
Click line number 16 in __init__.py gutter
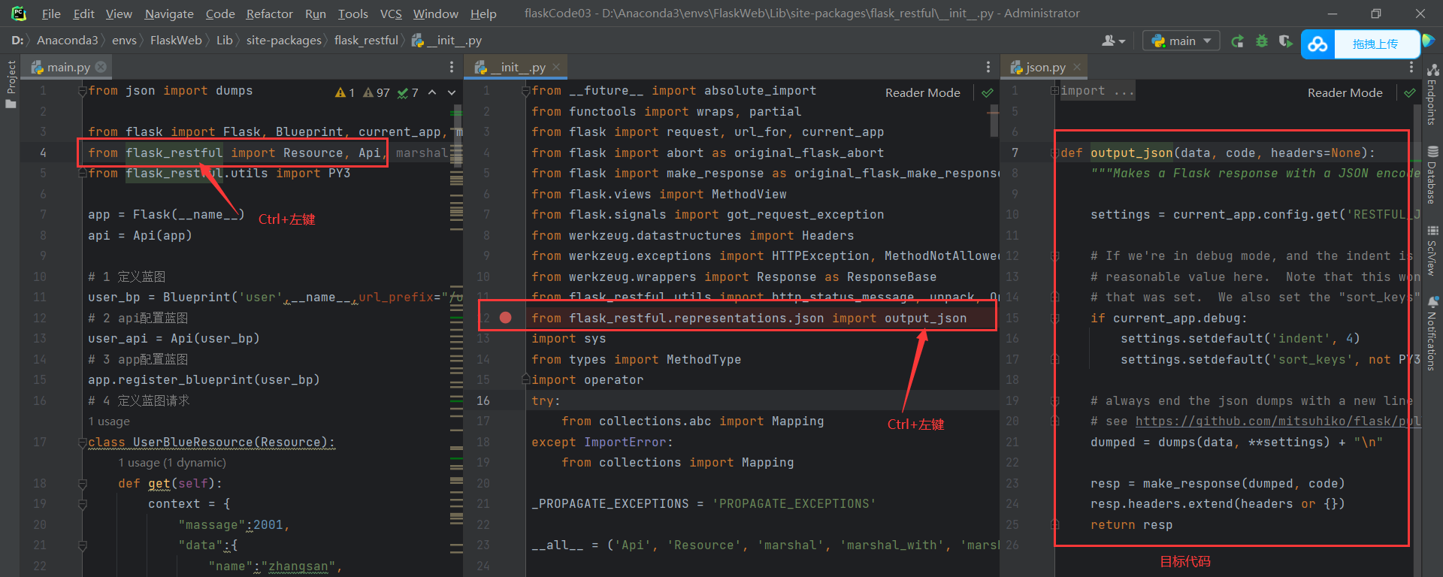(x=483, y=400)
